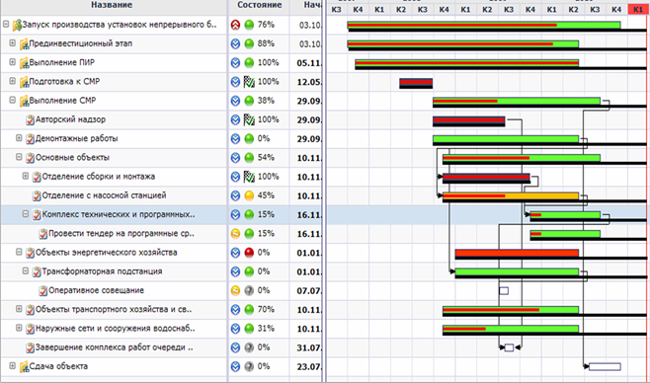Collapse Трансформаторная подстанция node
The image size is (650, 383).
coord(26,270)
